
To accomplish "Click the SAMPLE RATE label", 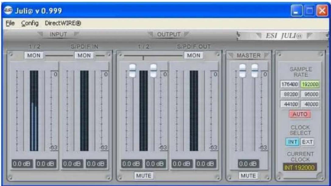I will click(301, 72).
